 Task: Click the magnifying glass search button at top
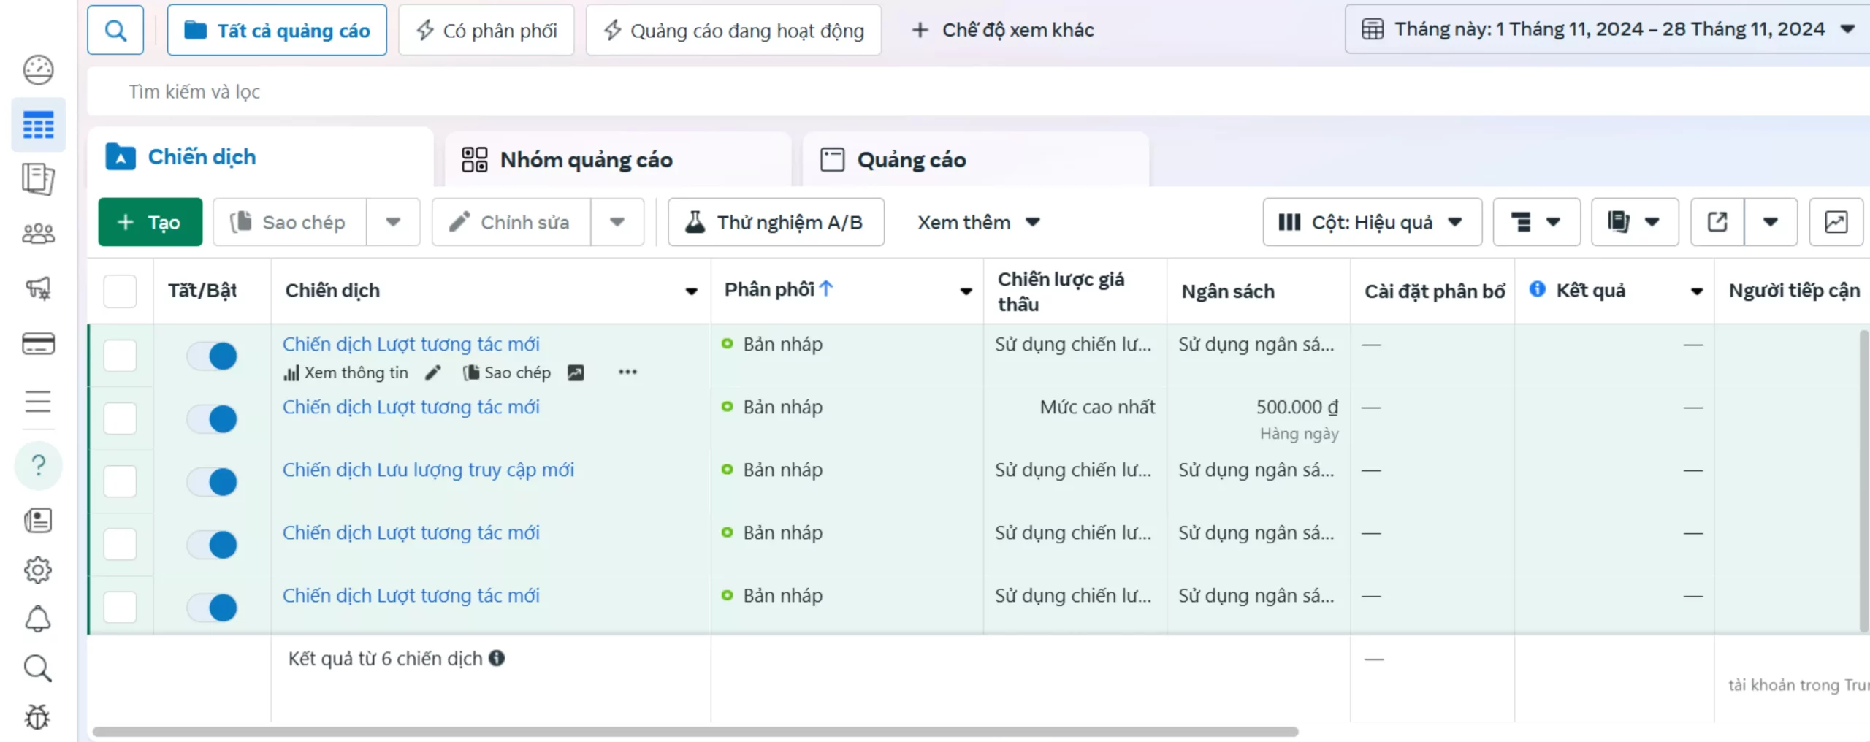click(115, 30)
